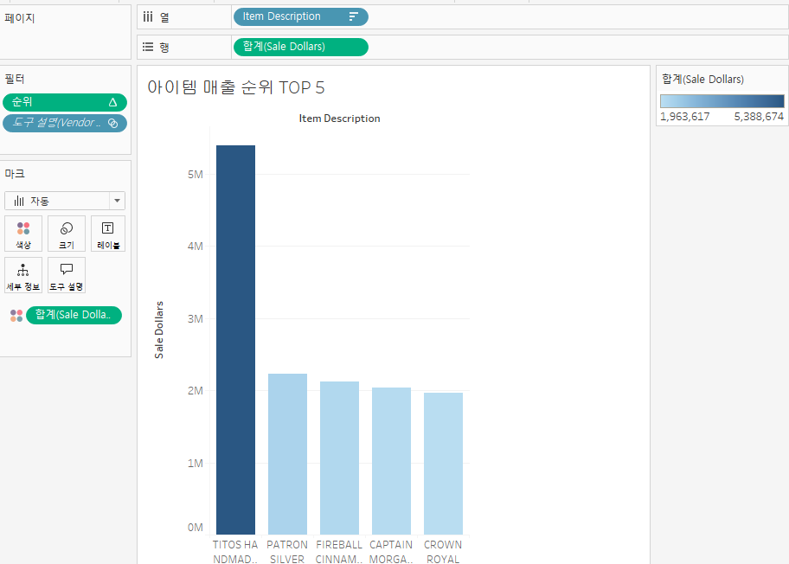Click the PATRON SILVER axis label
Screen dimensions: 789x564
pyautogui.click(x=287, y=551)
